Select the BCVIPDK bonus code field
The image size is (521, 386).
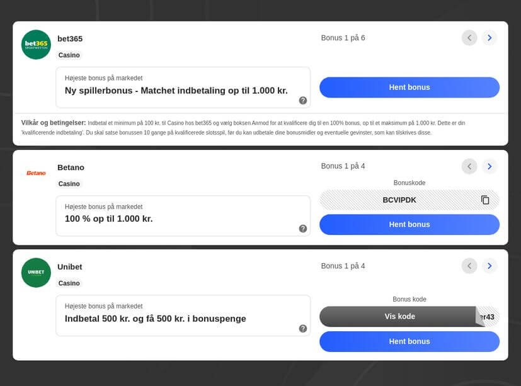point(409,200)
